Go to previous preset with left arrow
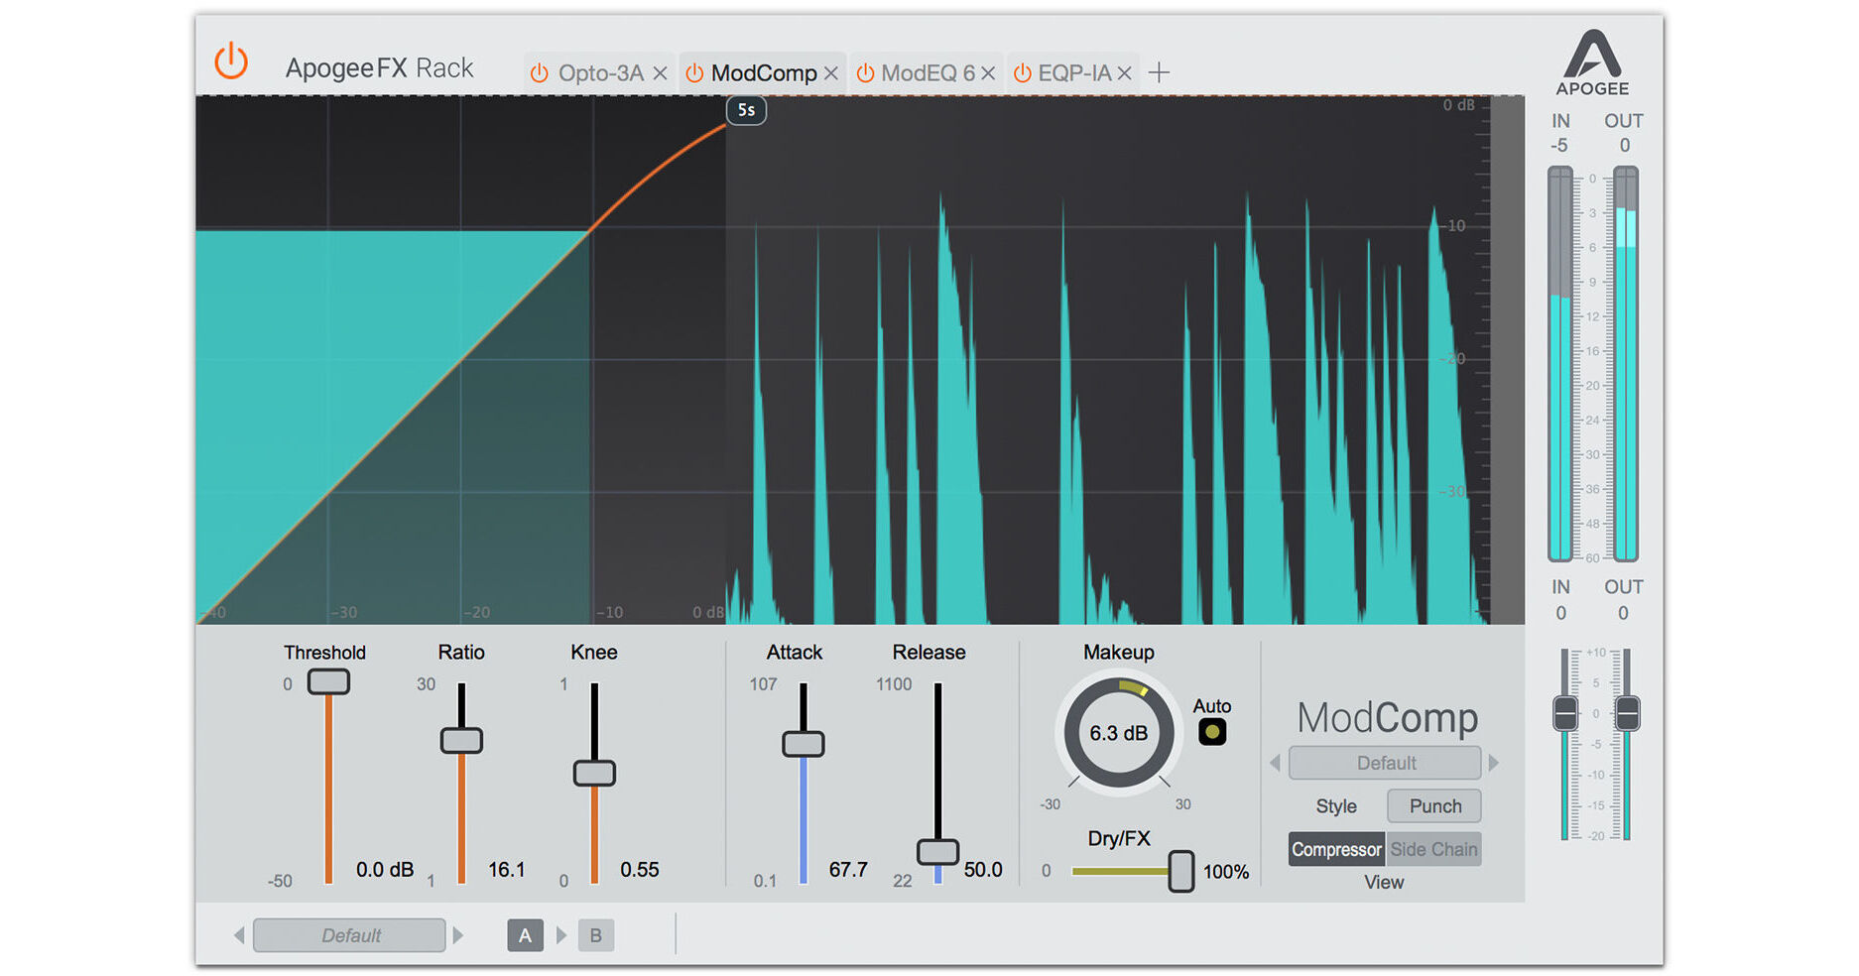Viewport: 1859px width, 976px height. point(1275,762)
